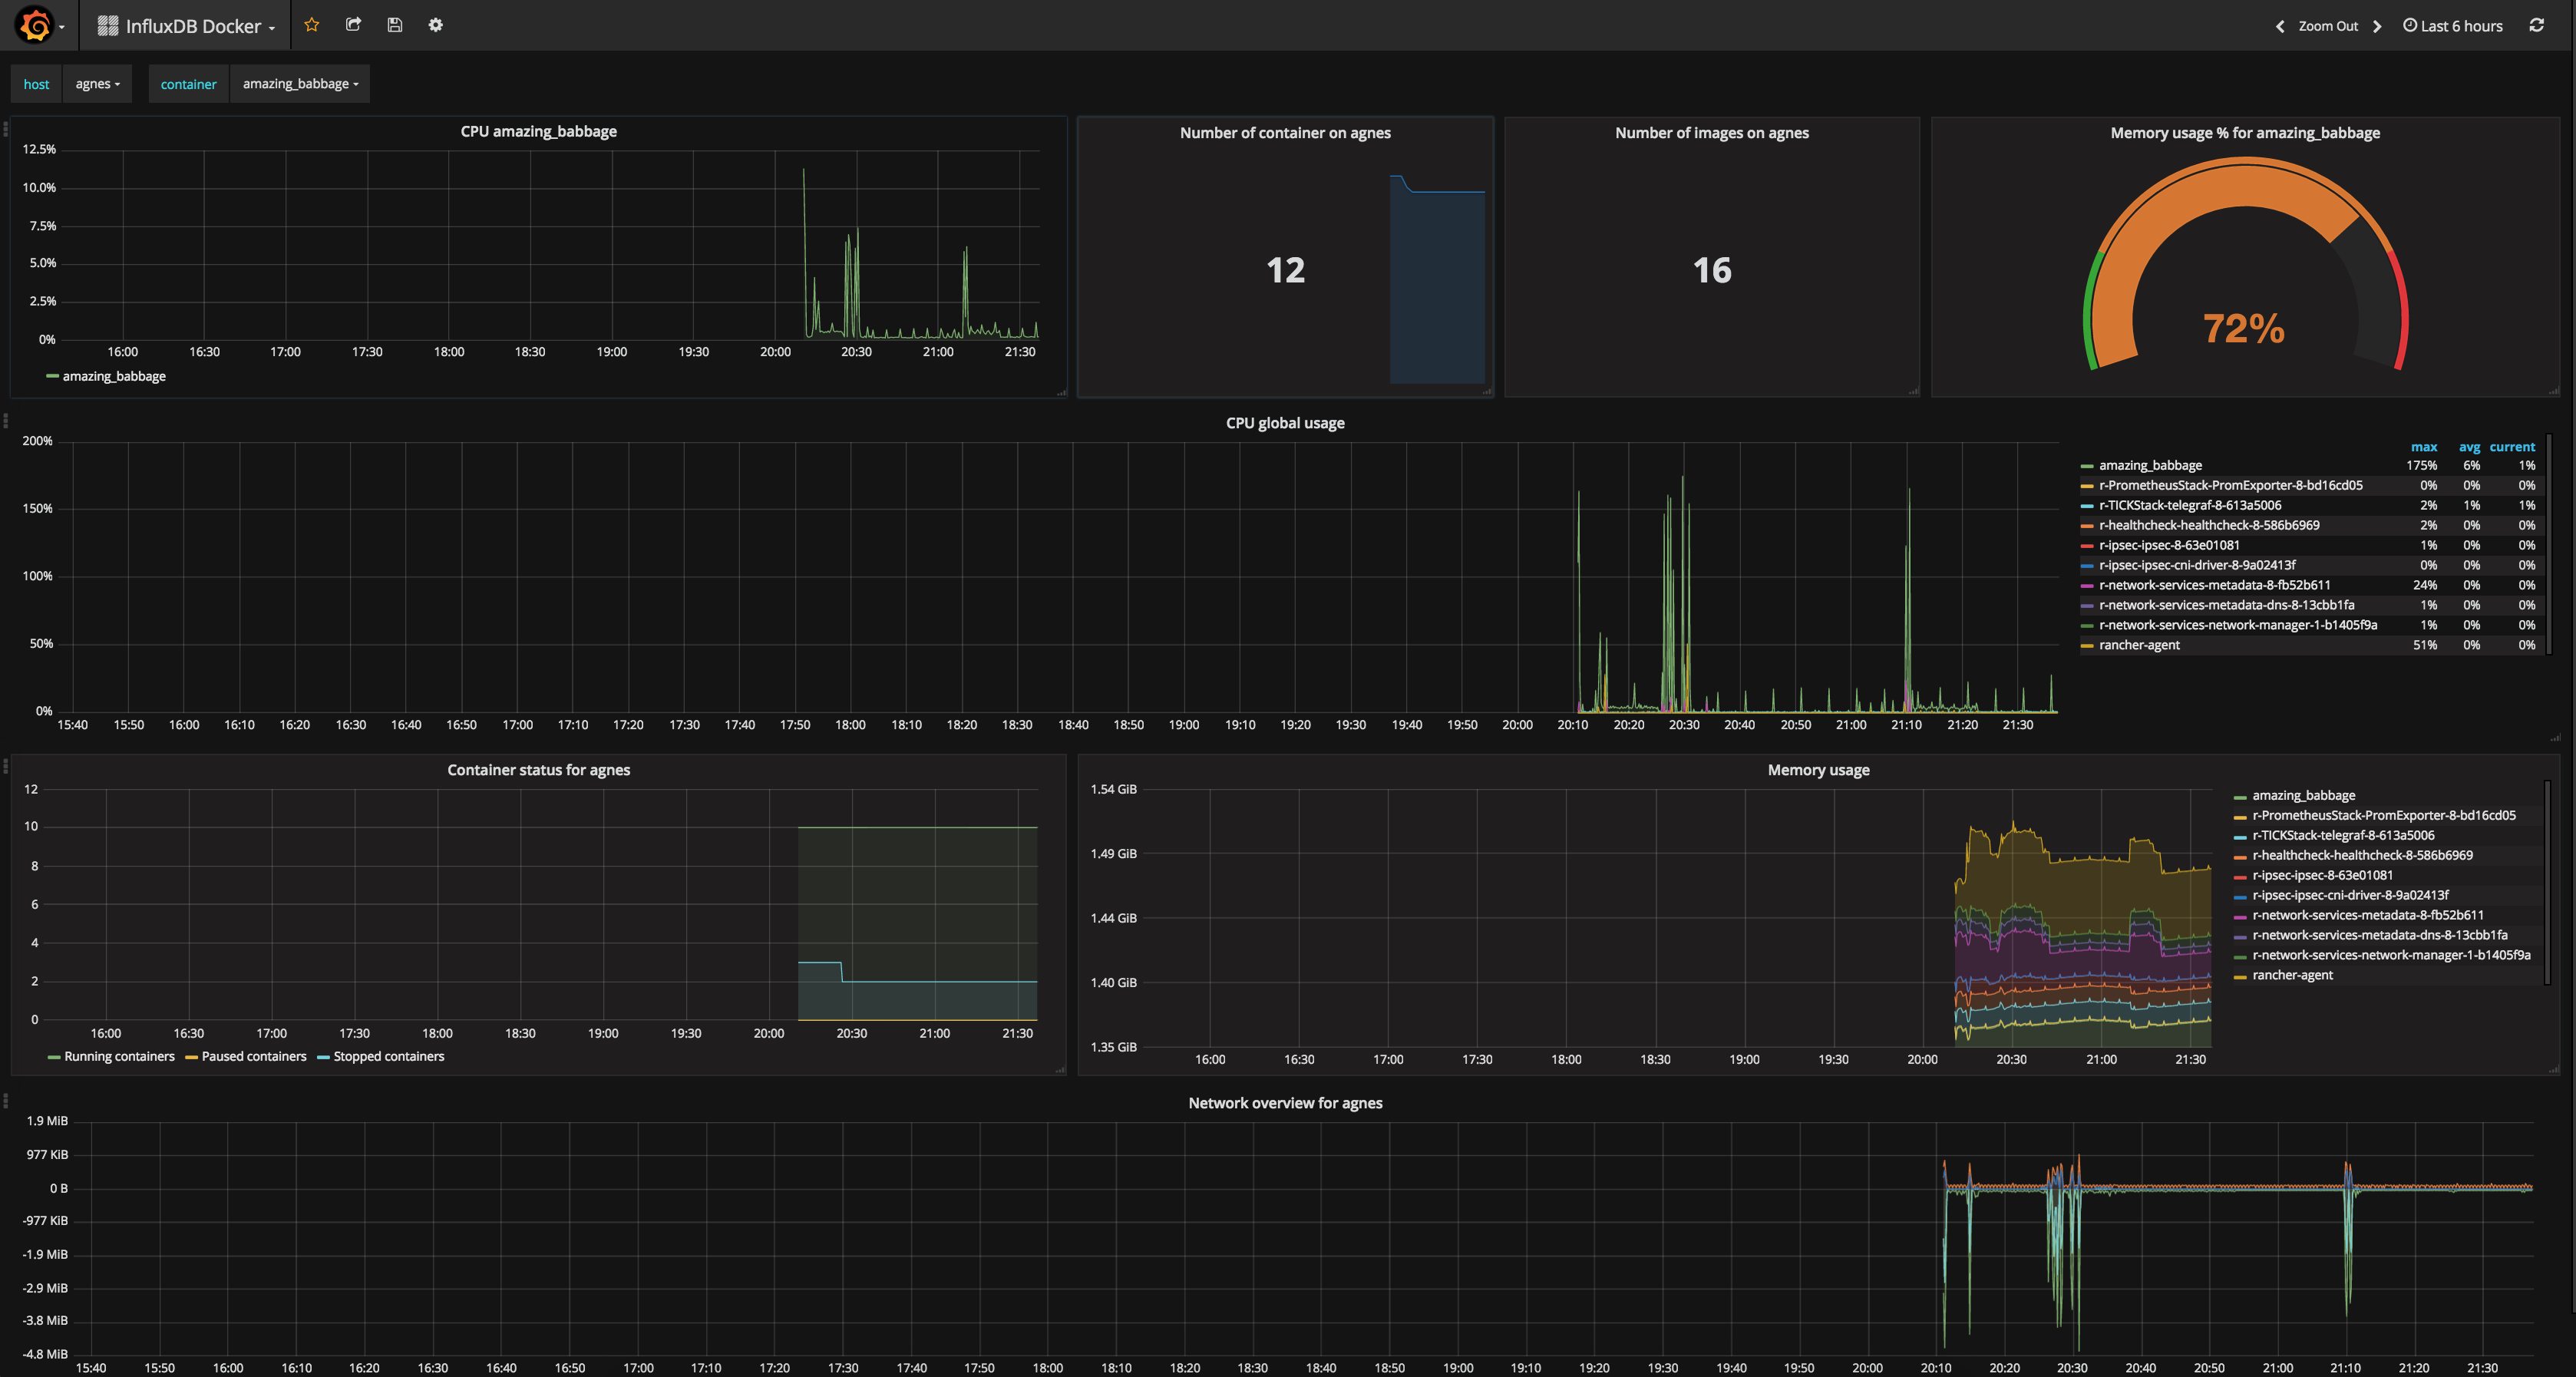The width and height of the screenshot is (2576, 1377).
Task: Open the Last 6 hours time picker
Action: 2453,26
